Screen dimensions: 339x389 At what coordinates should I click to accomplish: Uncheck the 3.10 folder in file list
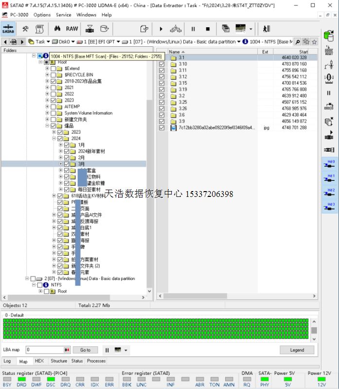[x=162, y=64]
